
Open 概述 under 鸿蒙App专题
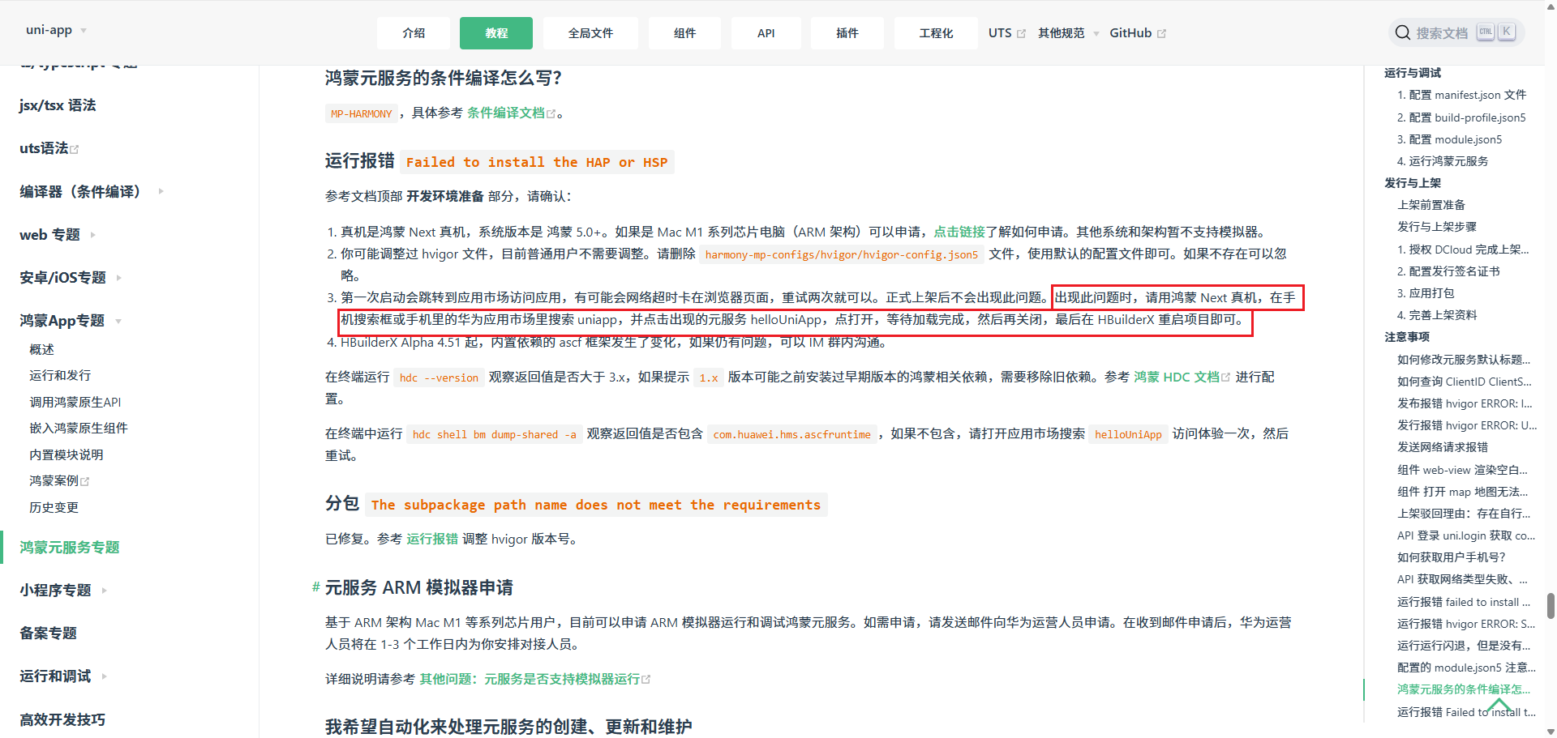pos(41,349)
